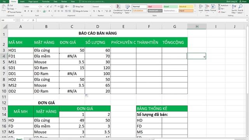
Task: Decrease decimal places icon
Action: (110, 11)
